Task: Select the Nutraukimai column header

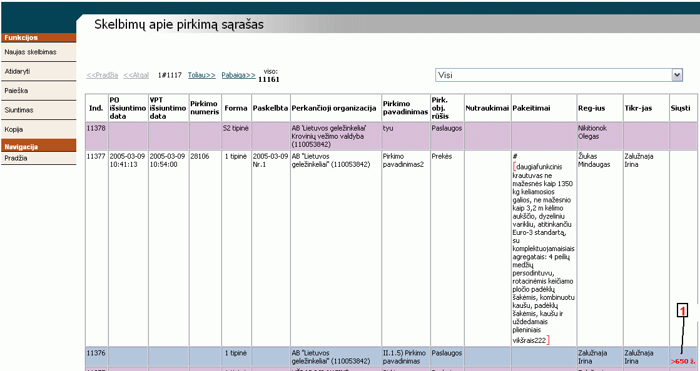Action: point(487,108)
